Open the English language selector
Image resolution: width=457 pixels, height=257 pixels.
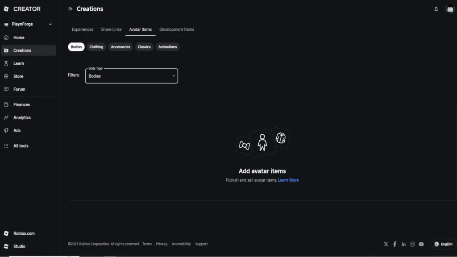(443, 244)
